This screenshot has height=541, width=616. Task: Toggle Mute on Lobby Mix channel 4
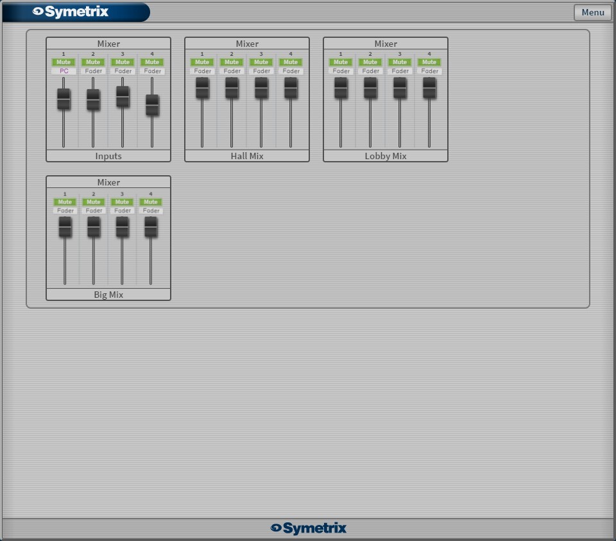[x=429, y=62]
